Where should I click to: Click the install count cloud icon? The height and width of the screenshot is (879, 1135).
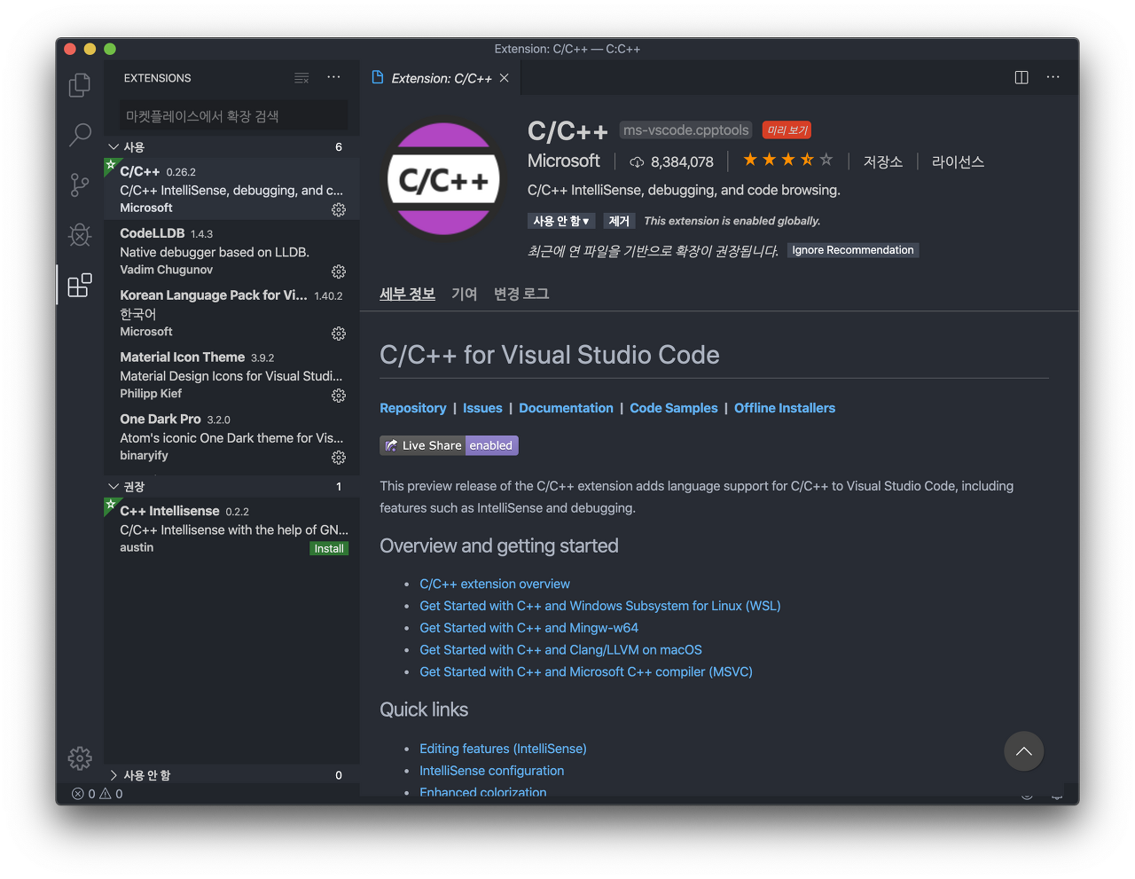tap(637, 161)
